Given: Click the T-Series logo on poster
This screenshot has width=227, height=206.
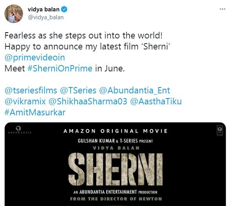Looking at the screenshot, I should (x=220, y=131).
